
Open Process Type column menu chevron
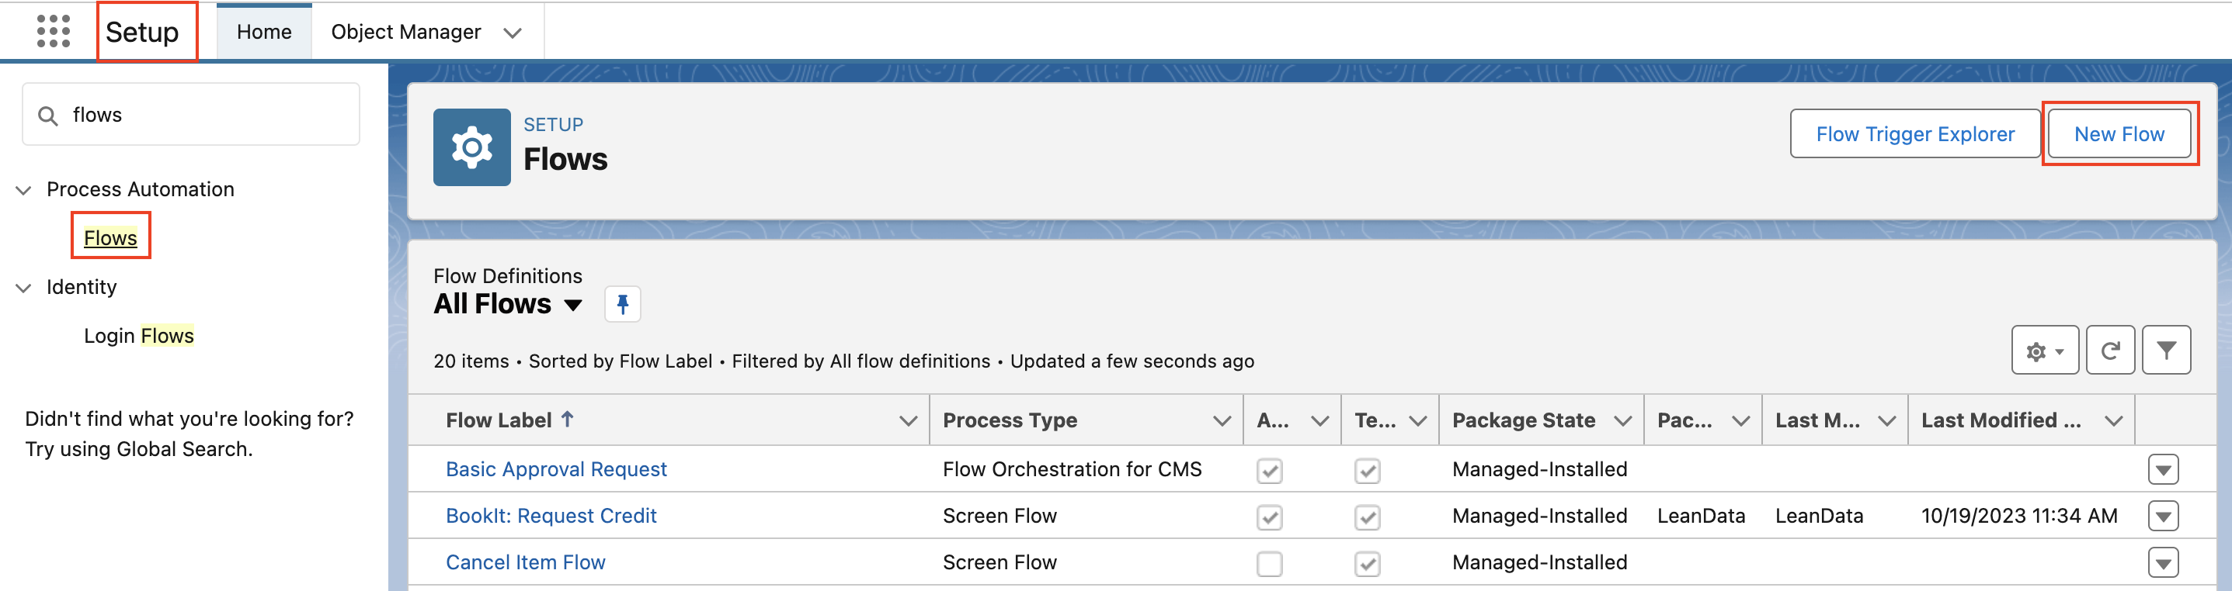(x=1222, y=420)
